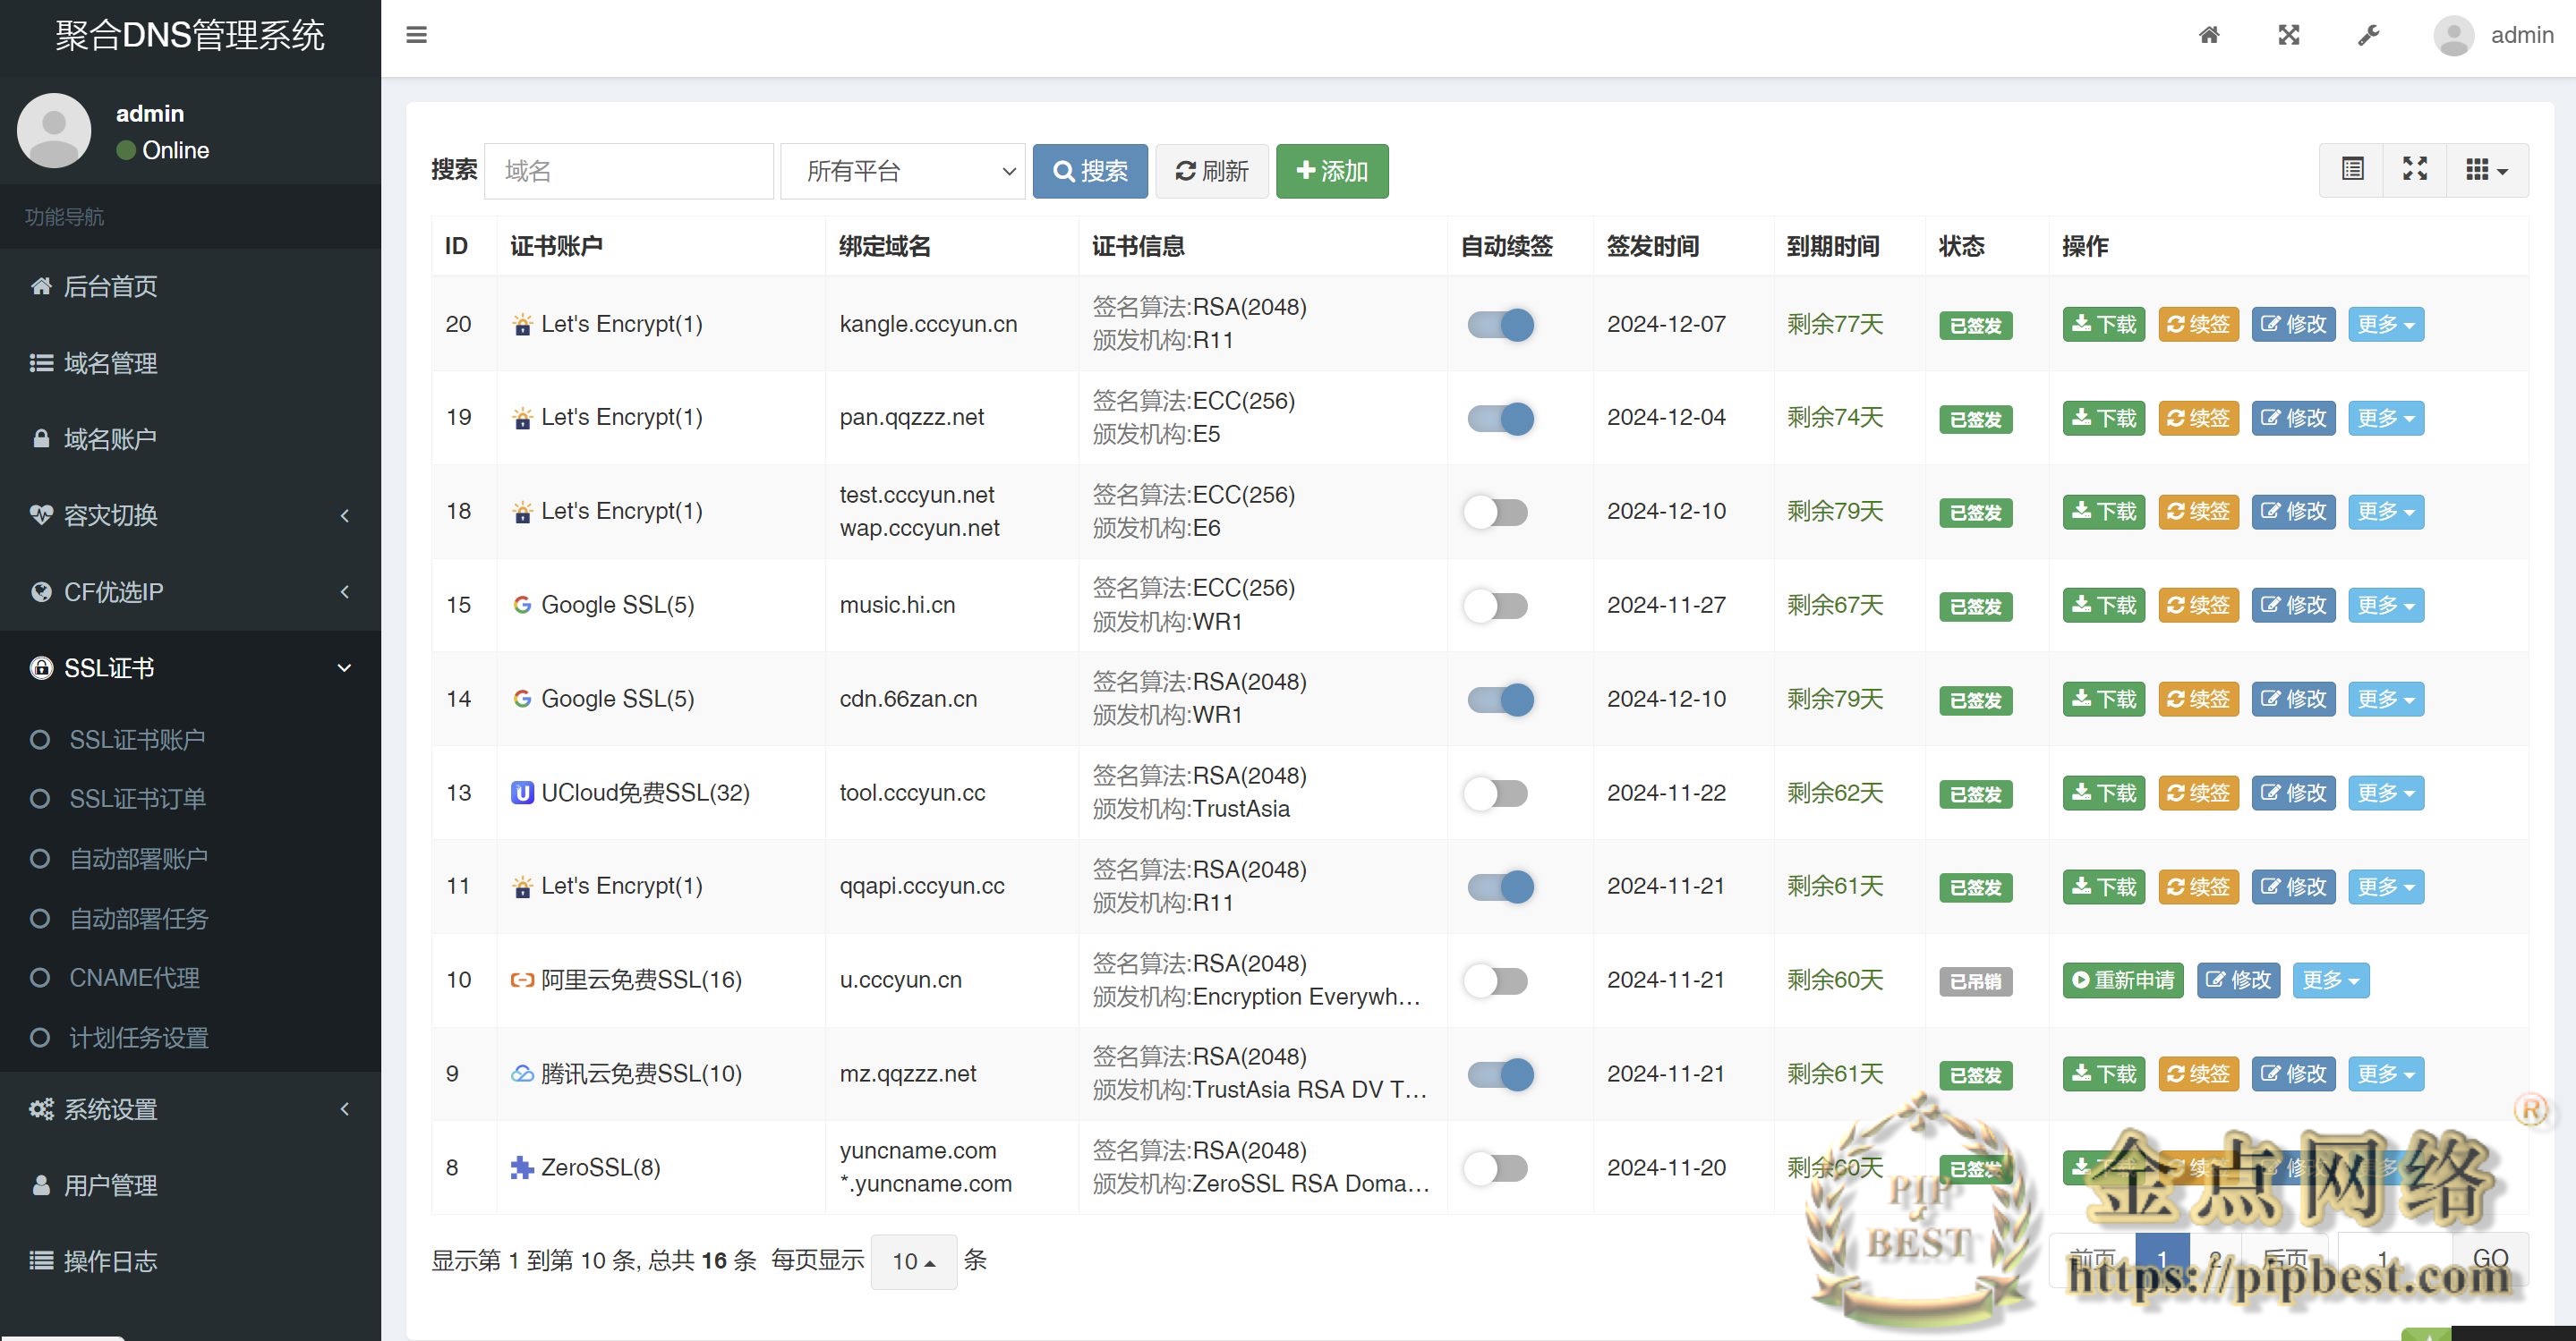Click the 刷新 refresh icon button

tap(1211, 170)
